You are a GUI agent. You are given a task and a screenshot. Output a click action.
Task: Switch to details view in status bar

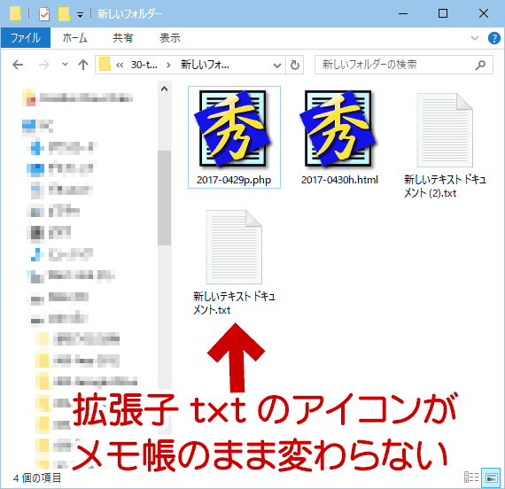point(470,477)
